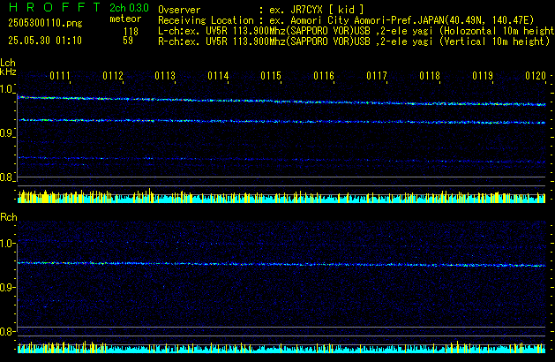Click the file name '2505300110.png'
The image size is (555, 362).
(x=45, y=23)
